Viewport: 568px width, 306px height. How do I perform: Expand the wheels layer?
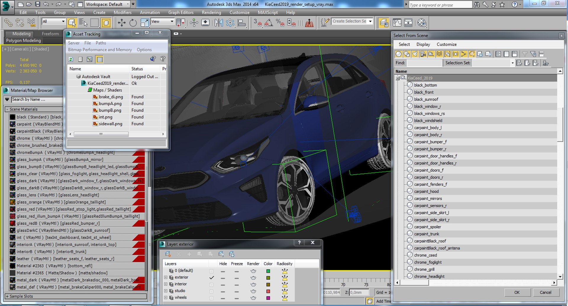[166, 298]
